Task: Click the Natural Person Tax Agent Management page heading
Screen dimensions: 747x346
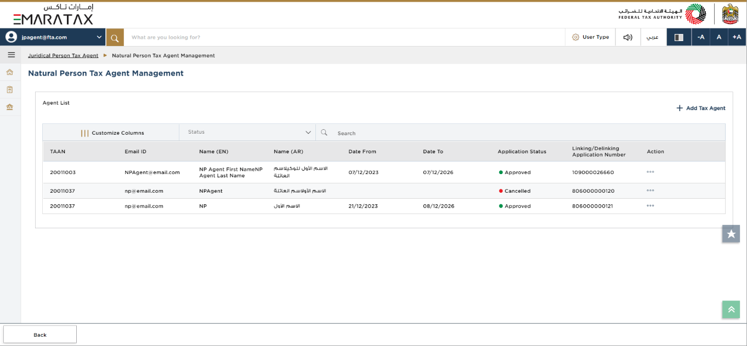Action: point(106,73)
